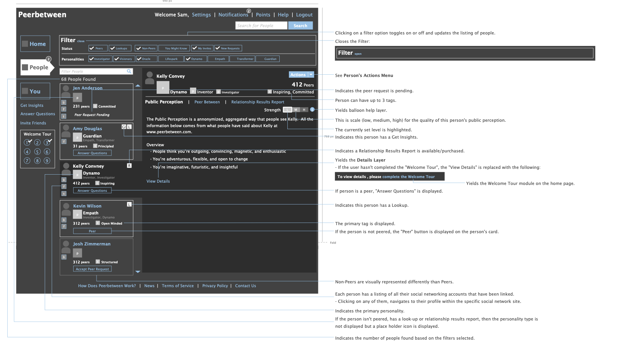Enable the You Might Know filter
631x363 pixels.
[174, 48]
